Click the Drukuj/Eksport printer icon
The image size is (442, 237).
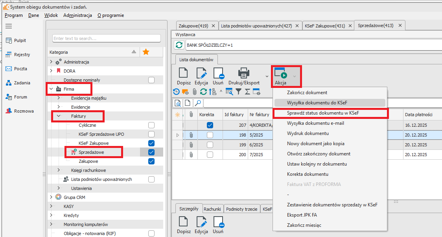pos(244,73)
